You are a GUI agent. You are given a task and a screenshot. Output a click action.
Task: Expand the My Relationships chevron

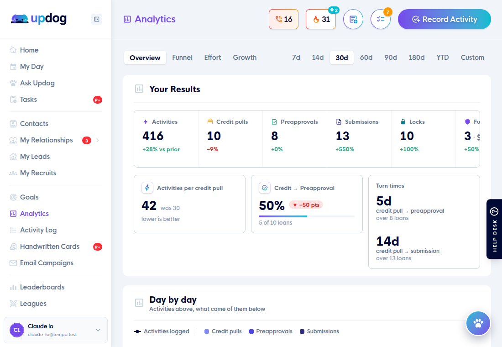pyautogui.click(x=98, y=140)
